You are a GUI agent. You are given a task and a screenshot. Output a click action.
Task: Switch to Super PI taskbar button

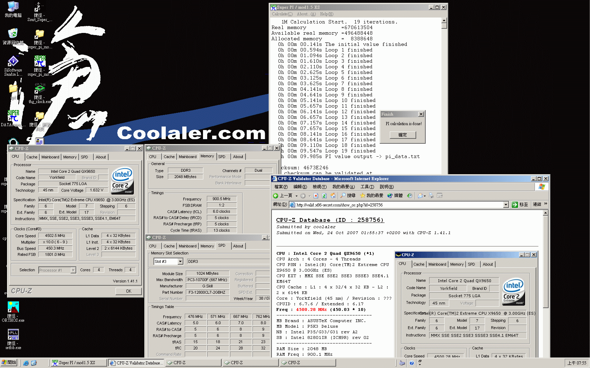click(78, 363)
